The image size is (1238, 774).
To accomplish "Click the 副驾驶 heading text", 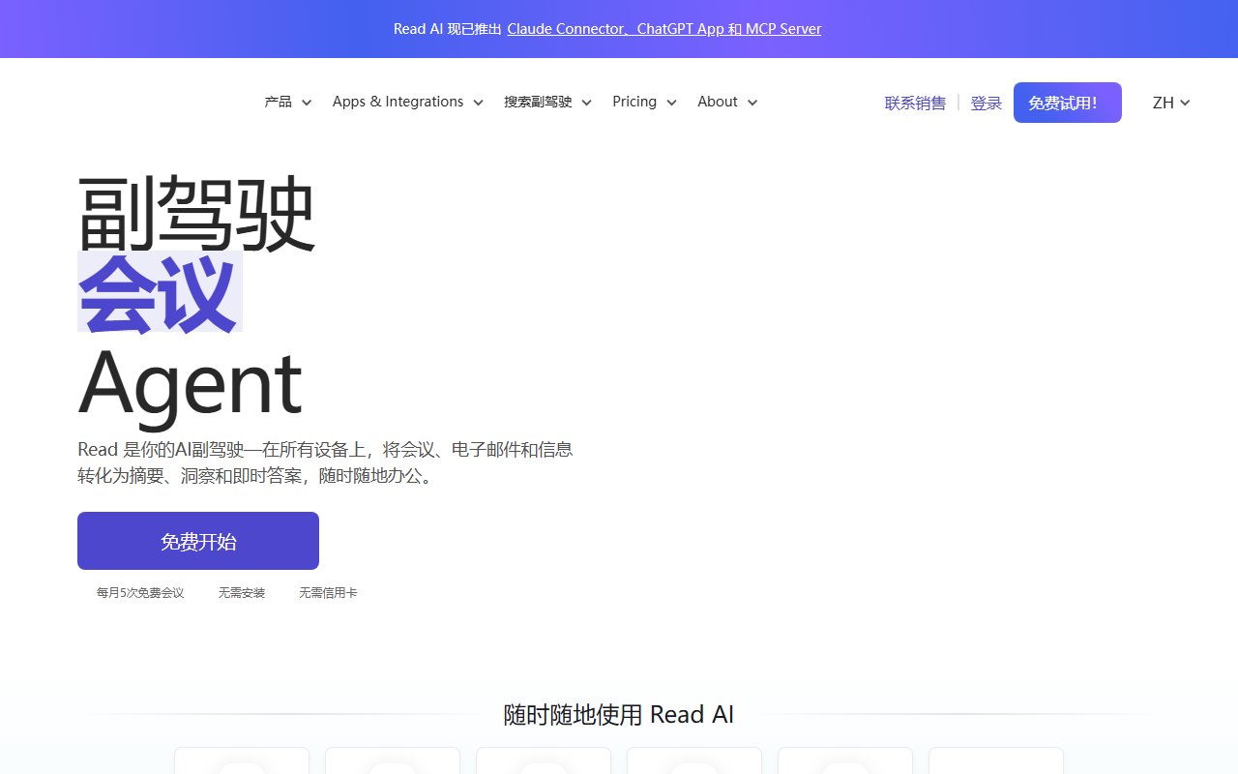I will [x=196, y=213].
